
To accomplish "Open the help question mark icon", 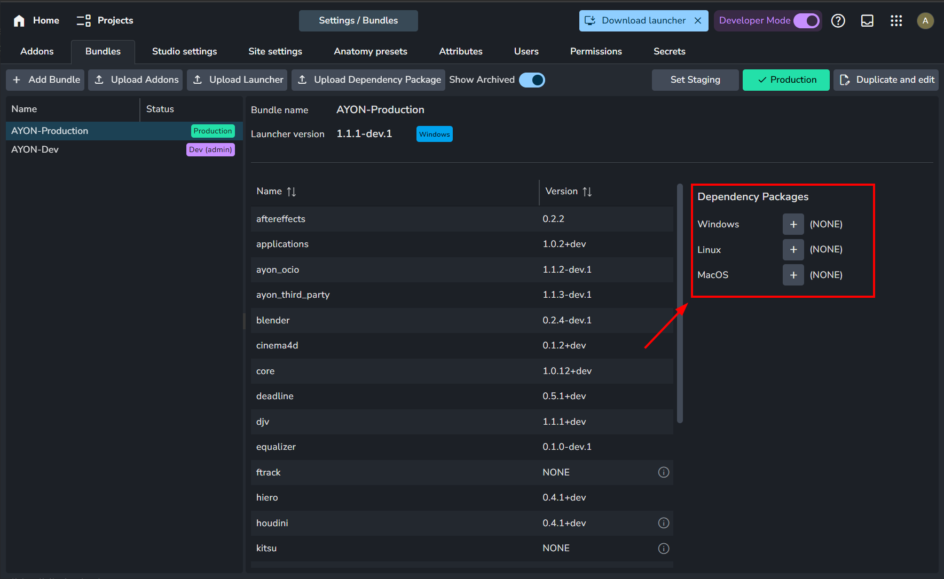I will pos(838,21).
